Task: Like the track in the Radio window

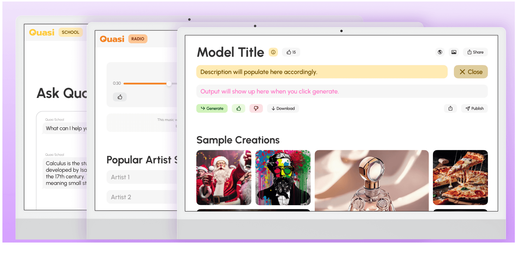Action: [120, 97]
